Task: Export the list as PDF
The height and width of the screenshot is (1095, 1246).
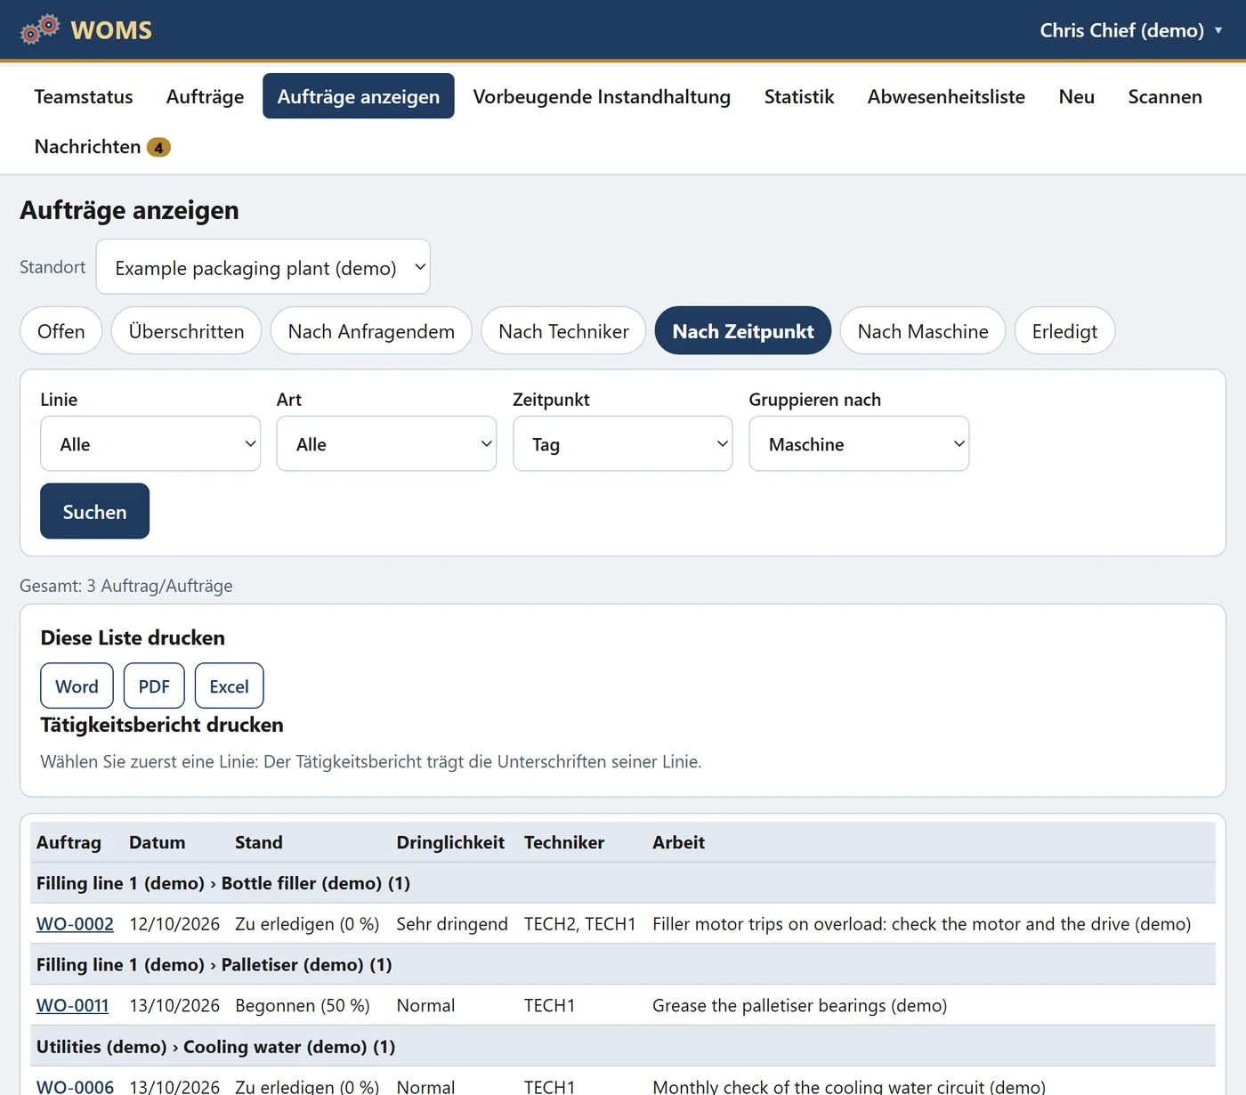Action: [x=154, y=686]
